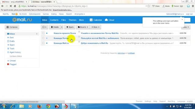Bookmark this page with the star icon

[x=149, y=6]
